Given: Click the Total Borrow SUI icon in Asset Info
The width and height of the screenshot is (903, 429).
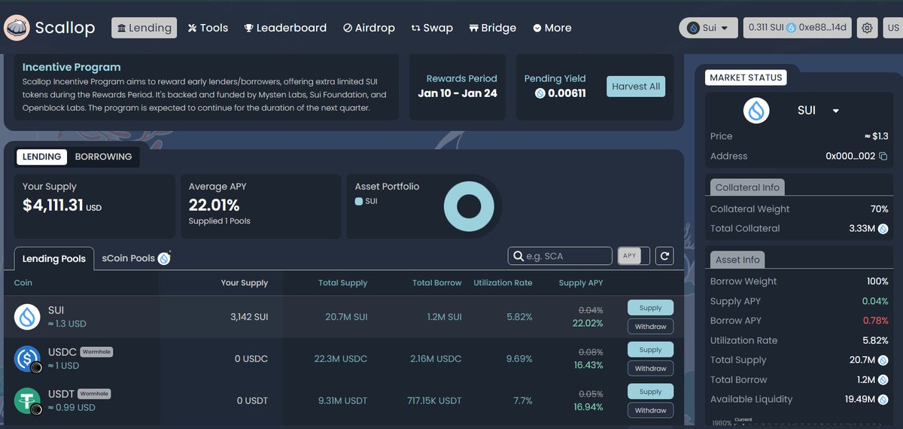Looking at the screenshot, I should (883, 380).
